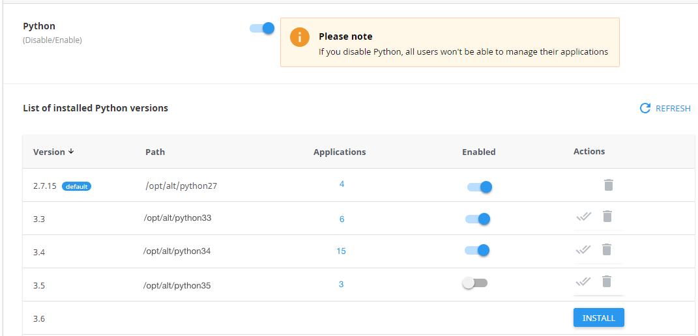
Task: Install Python version 3.6
Action: pos(598,318)
